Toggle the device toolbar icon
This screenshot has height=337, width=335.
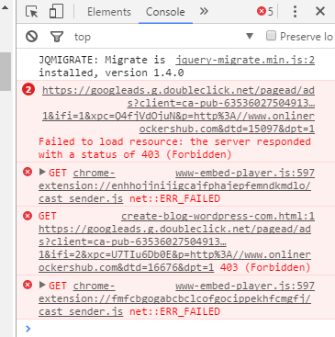point(56,12)
